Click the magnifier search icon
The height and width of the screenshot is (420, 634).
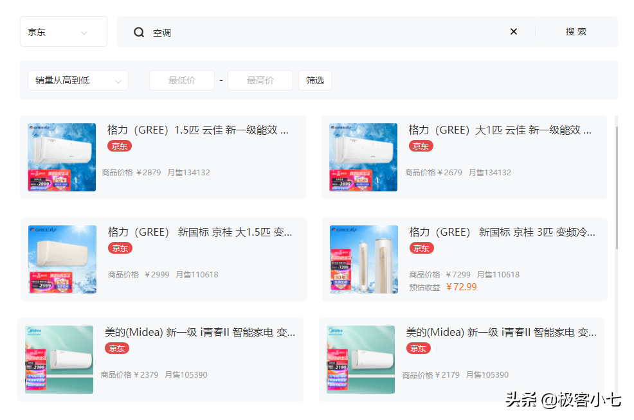coord(139,31)
